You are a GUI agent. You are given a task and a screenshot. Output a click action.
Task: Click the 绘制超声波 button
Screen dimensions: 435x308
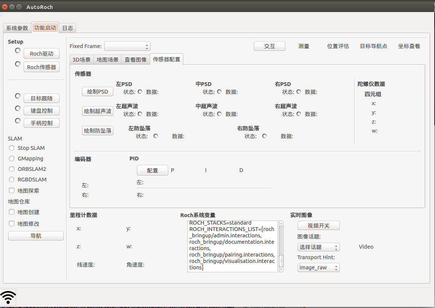pyautogui.click(x=97, y=111)
